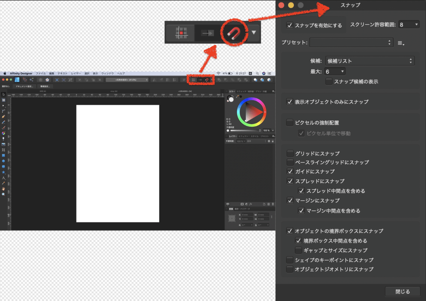Open the ファイル menu
Viewport: 426px width, 301px height.
click(40, 73)
